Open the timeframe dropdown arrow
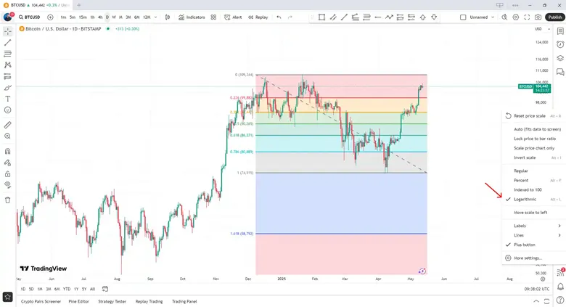 [x=155, y=17]
